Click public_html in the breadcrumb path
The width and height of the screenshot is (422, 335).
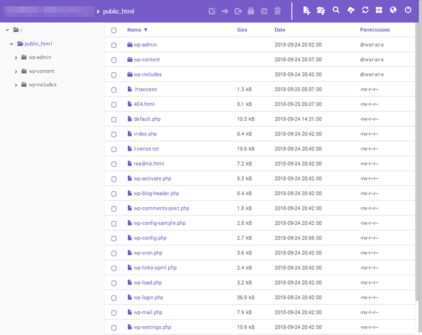pos(118,11)
